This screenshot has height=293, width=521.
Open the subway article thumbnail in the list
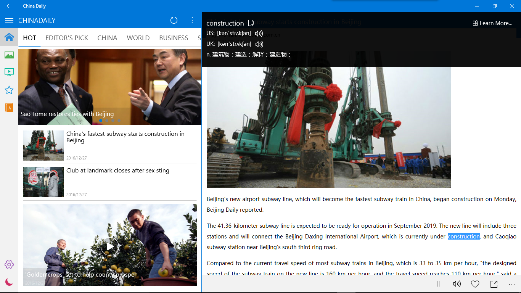pos(43,145)
